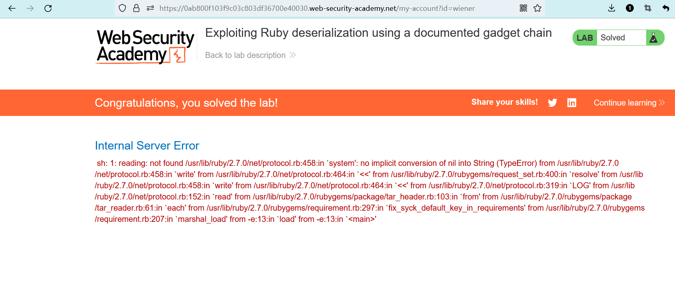This screenshot has width=675, height=295.
Task: Click the browser forward arrow
Action: [30, 8]
